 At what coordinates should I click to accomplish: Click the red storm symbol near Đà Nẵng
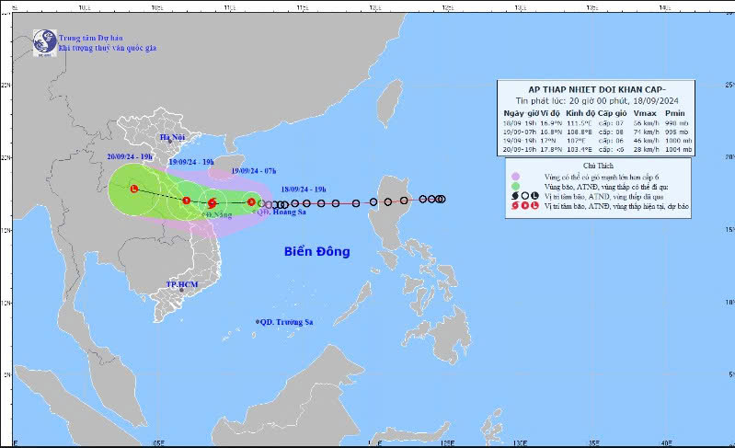212,203
